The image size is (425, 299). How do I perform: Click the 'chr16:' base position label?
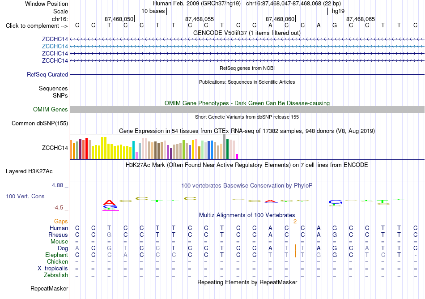click(x=60, y=19)
